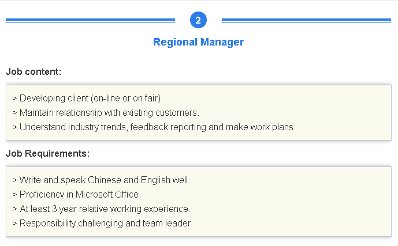Click the arrow bullet before Maintain relationship
The height and width of the screenshot is (246, 398).
[x=14, y=113]
